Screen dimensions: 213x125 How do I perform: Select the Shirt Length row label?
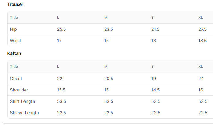22,102
